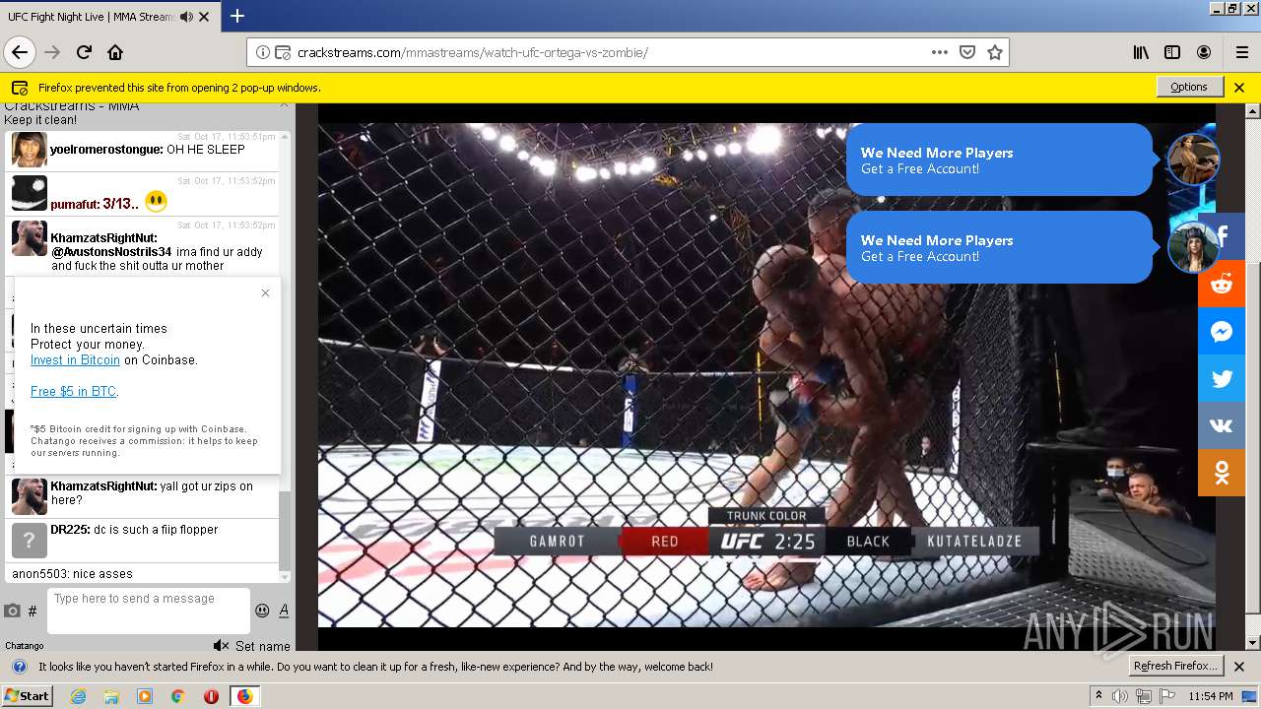
Task: Toggle the chat sound mute speaker icon
Action: click(x=221, y=646)
